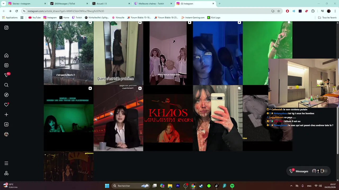This screenshot has width=339, height=190.
Task: Open the Extensions puzzle-piece menu
Action: coord(313,11)
